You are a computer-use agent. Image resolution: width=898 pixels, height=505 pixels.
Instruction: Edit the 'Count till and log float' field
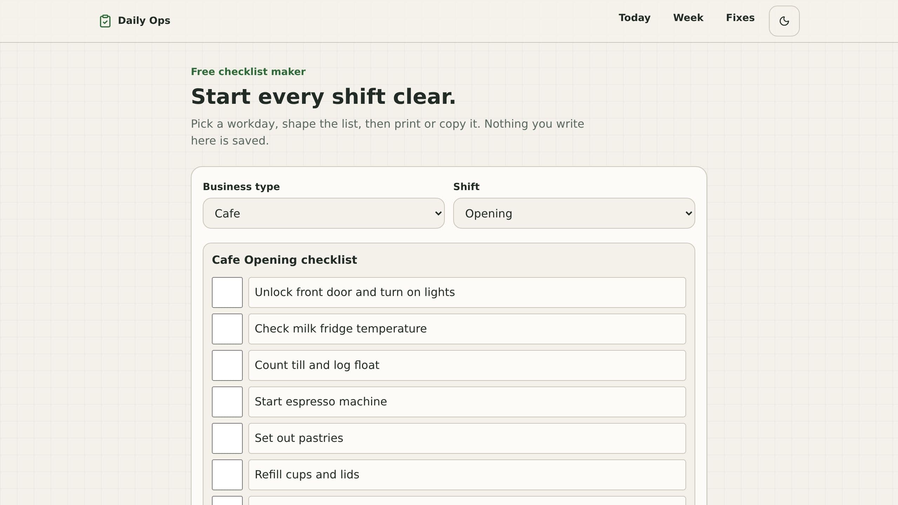[467, 365]
